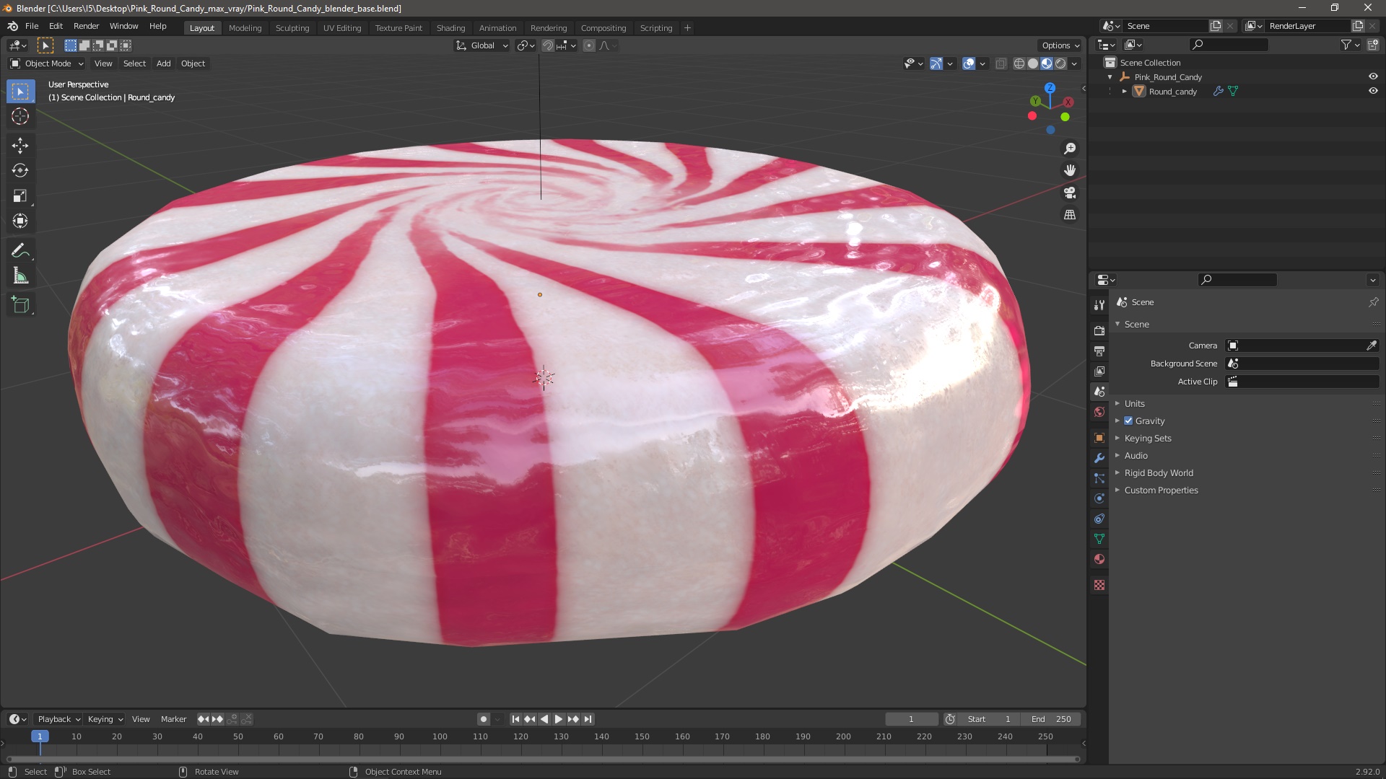Toggle snapping magnet
Viewport: 1386px width, 779px height.
[x=548, y=45]
